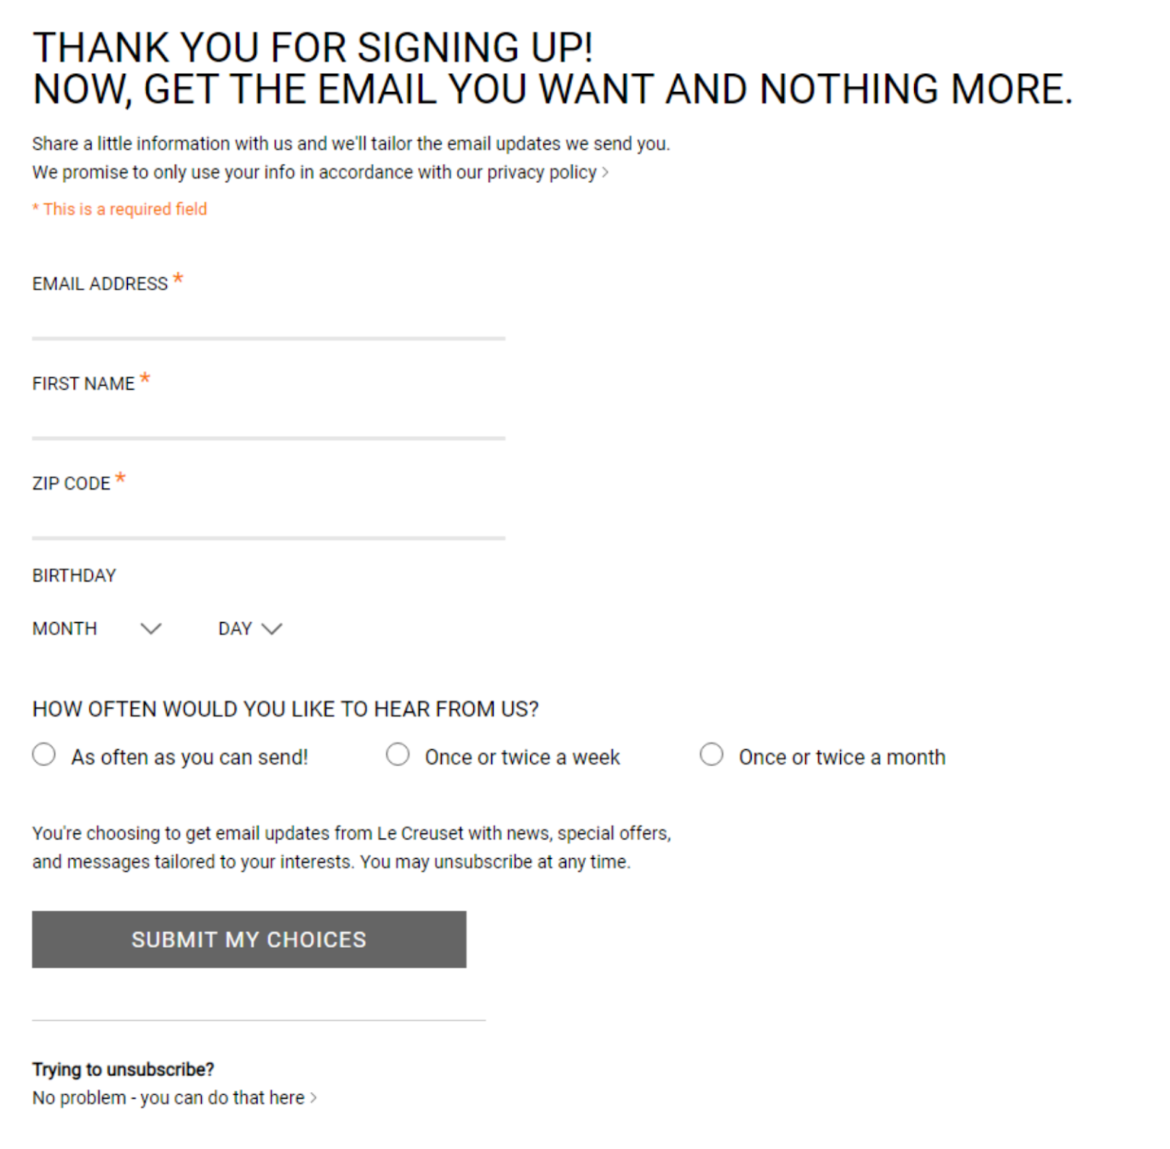Pick "Once or twice a month" option
Image resolution: width=1170 pixels, height=1149 pixels.
tap(712, 754)
